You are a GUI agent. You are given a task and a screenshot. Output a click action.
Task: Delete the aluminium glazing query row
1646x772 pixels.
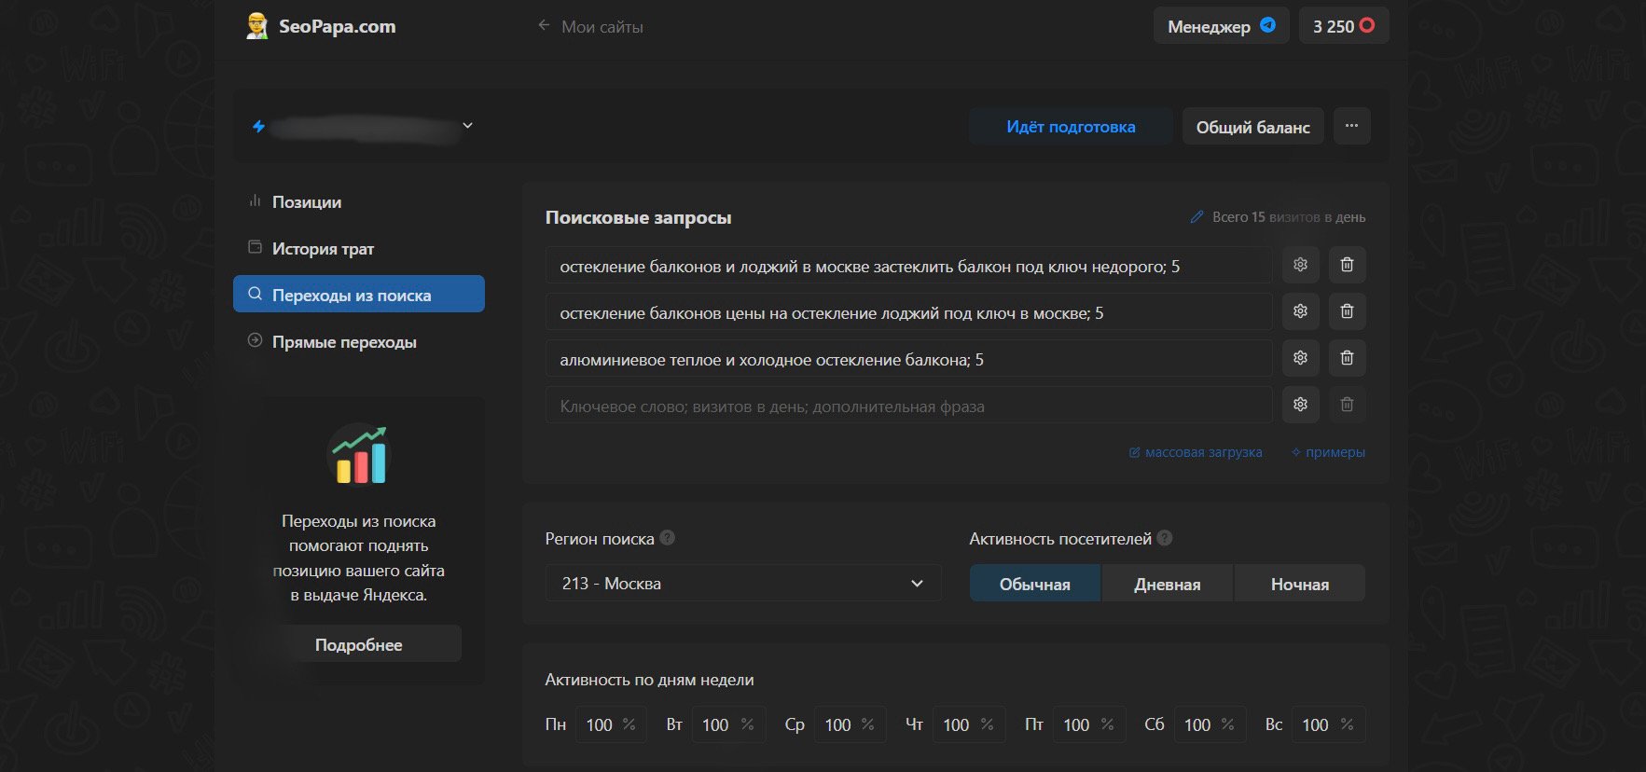coord(1347,358)
